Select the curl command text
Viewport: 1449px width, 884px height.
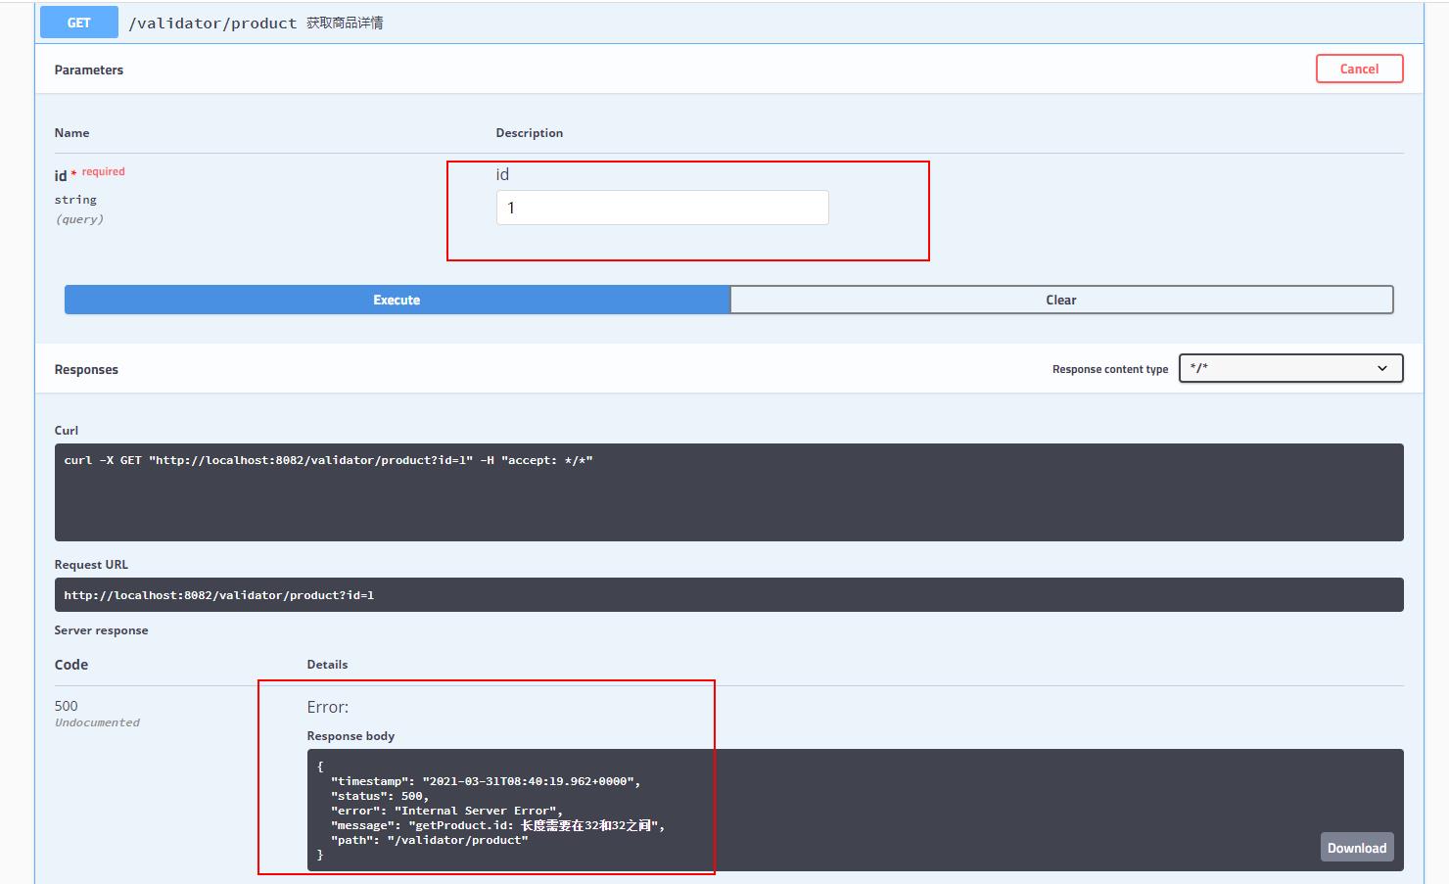tap(328, 460)
